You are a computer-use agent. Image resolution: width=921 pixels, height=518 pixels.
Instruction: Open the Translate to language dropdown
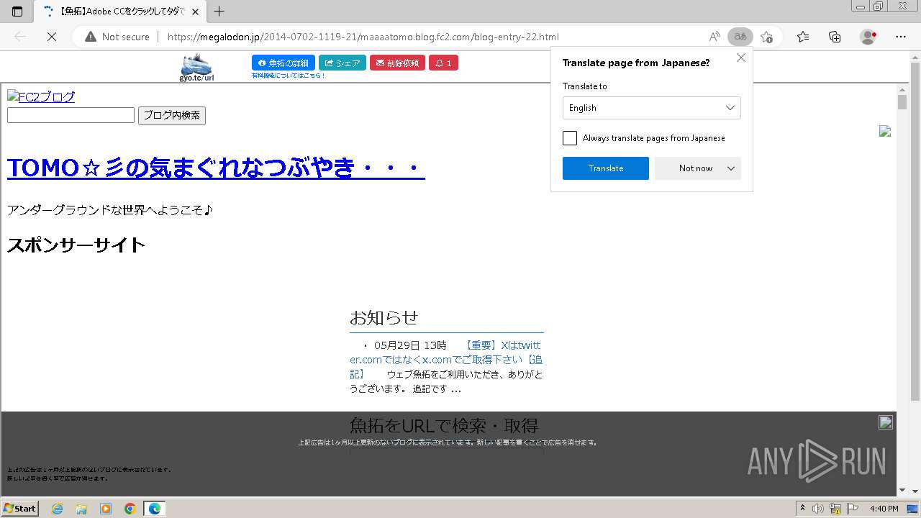tap(651, 108)
